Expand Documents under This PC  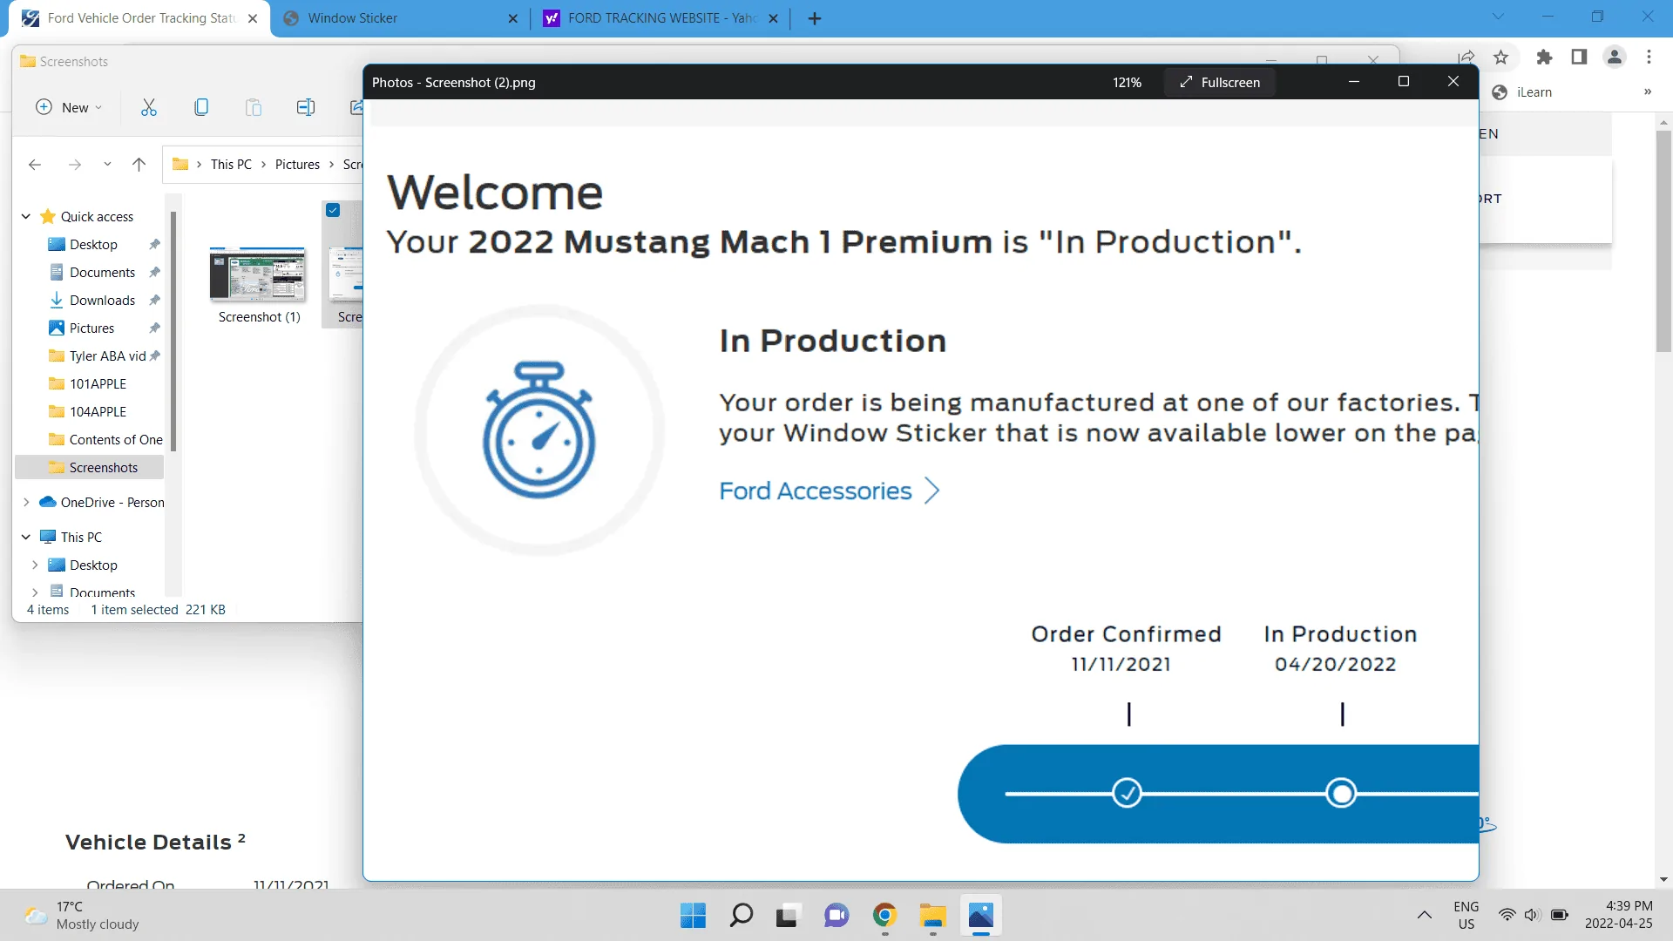(35, 592)
